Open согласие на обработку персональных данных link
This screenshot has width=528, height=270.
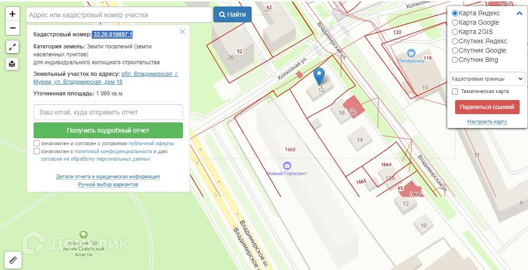(96, 159)
